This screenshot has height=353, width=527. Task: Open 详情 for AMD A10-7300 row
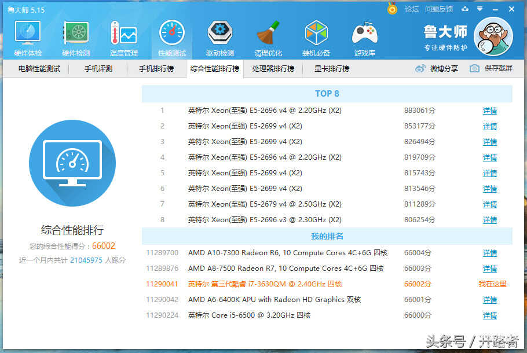[x=490, y=253]
